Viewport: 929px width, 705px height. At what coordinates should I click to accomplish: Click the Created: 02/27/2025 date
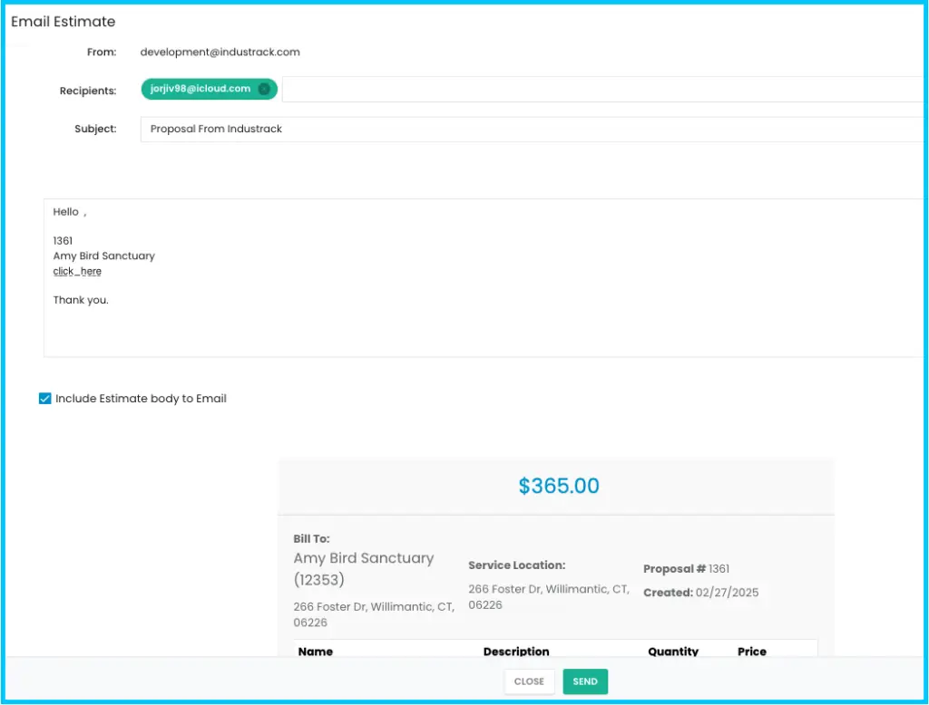[x=701, y=593]
